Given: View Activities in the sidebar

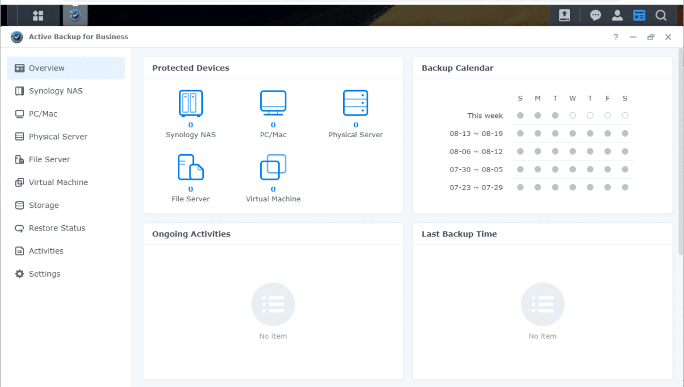Looking at the screenshot, I should pos(66,251).
